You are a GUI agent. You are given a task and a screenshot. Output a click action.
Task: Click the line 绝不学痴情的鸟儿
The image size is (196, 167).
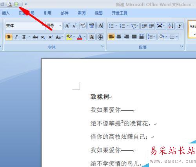(116, 163)
